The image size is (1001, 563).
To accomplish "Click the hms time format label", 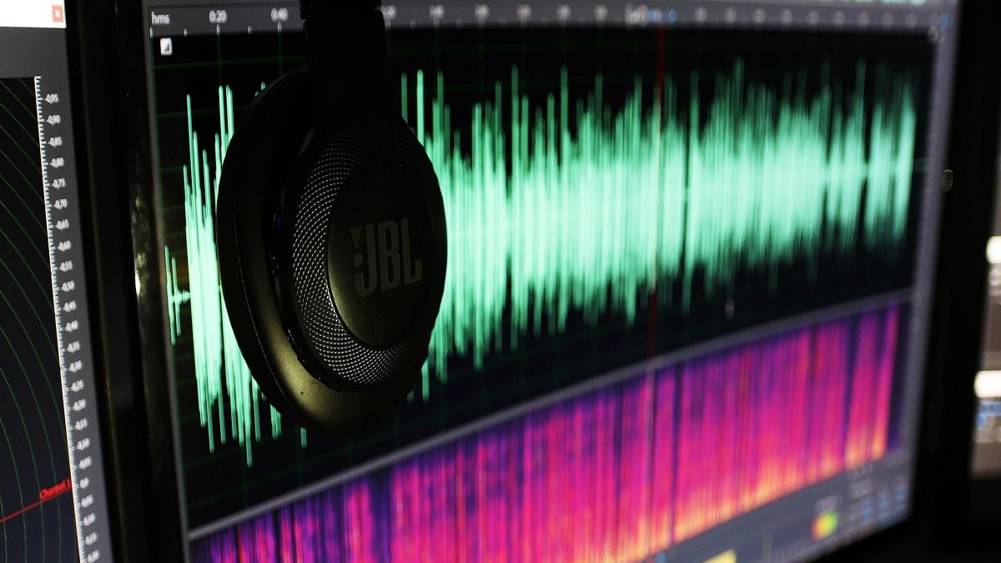I will coord(159,18).
